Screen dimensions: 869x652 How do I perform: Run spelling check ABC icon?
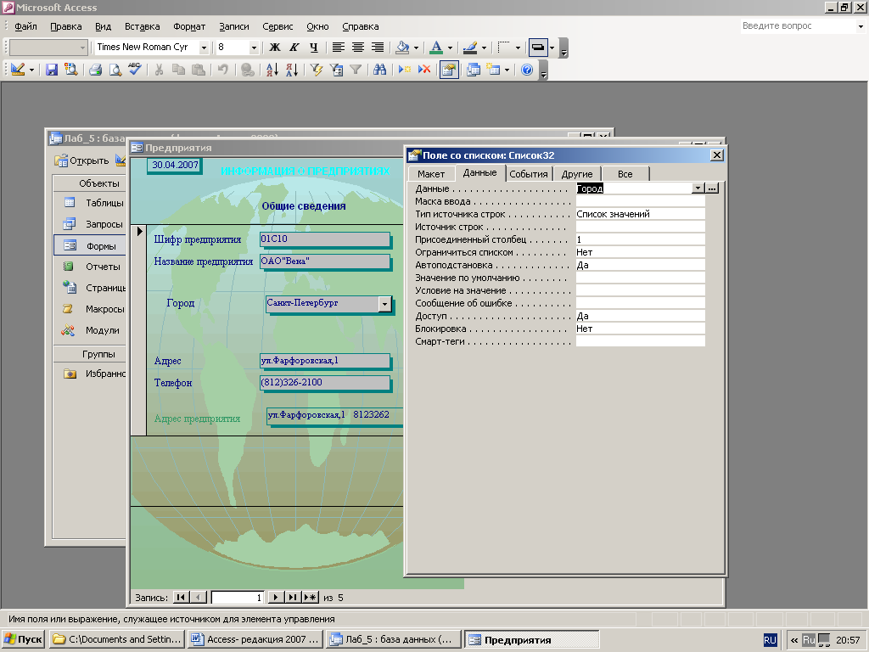(135, 70)
